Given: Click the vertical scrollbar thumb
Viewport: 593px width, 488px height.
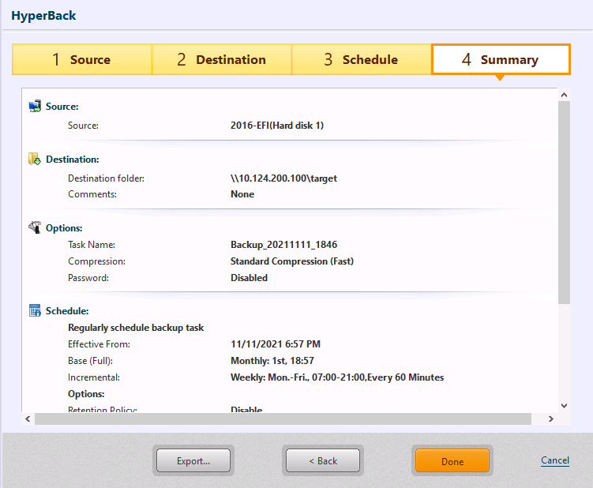Looking at the screenshot, I should coord(564,201).
